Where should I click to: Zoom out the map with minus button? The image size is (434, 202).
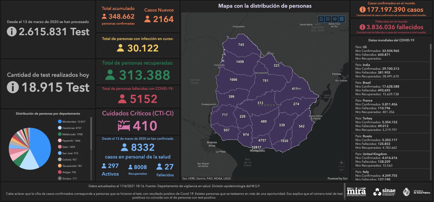[342, 170]
